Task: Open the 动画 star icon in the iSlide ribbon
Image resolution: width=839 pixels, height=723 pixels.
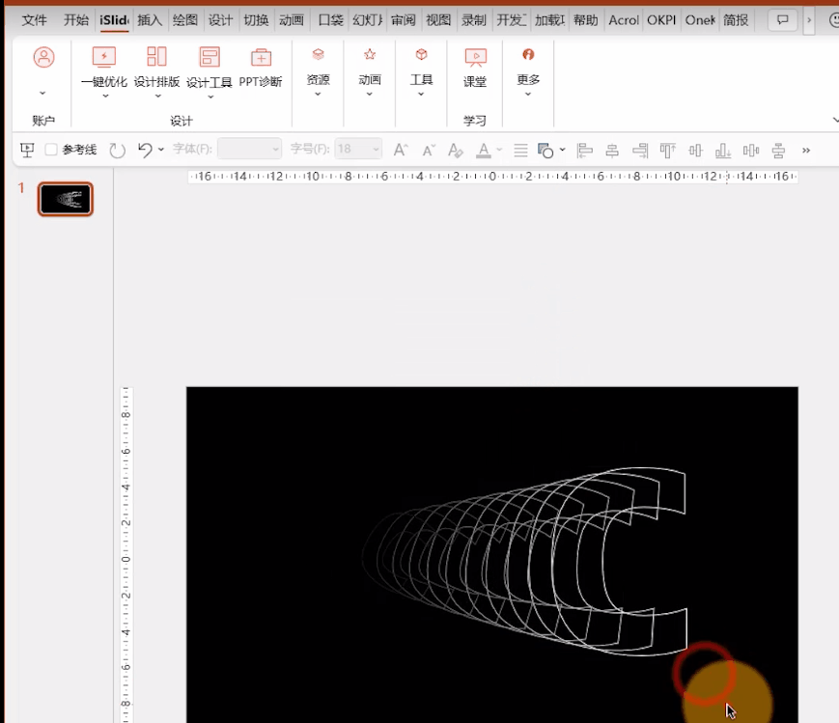Action: pyautogui.click(x=370, y=54)
